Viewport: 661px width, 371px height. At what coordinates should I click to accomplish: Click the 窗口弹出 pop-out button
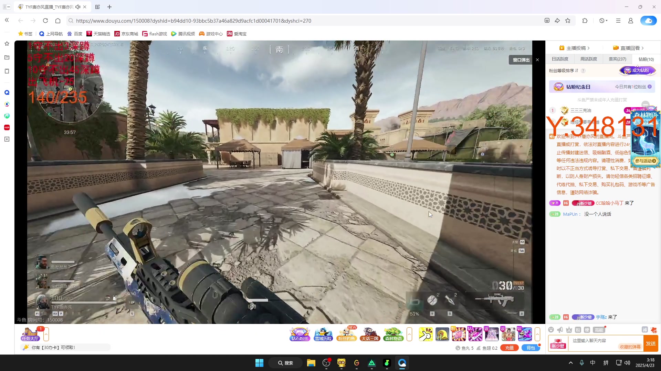[x=521, y=60]
